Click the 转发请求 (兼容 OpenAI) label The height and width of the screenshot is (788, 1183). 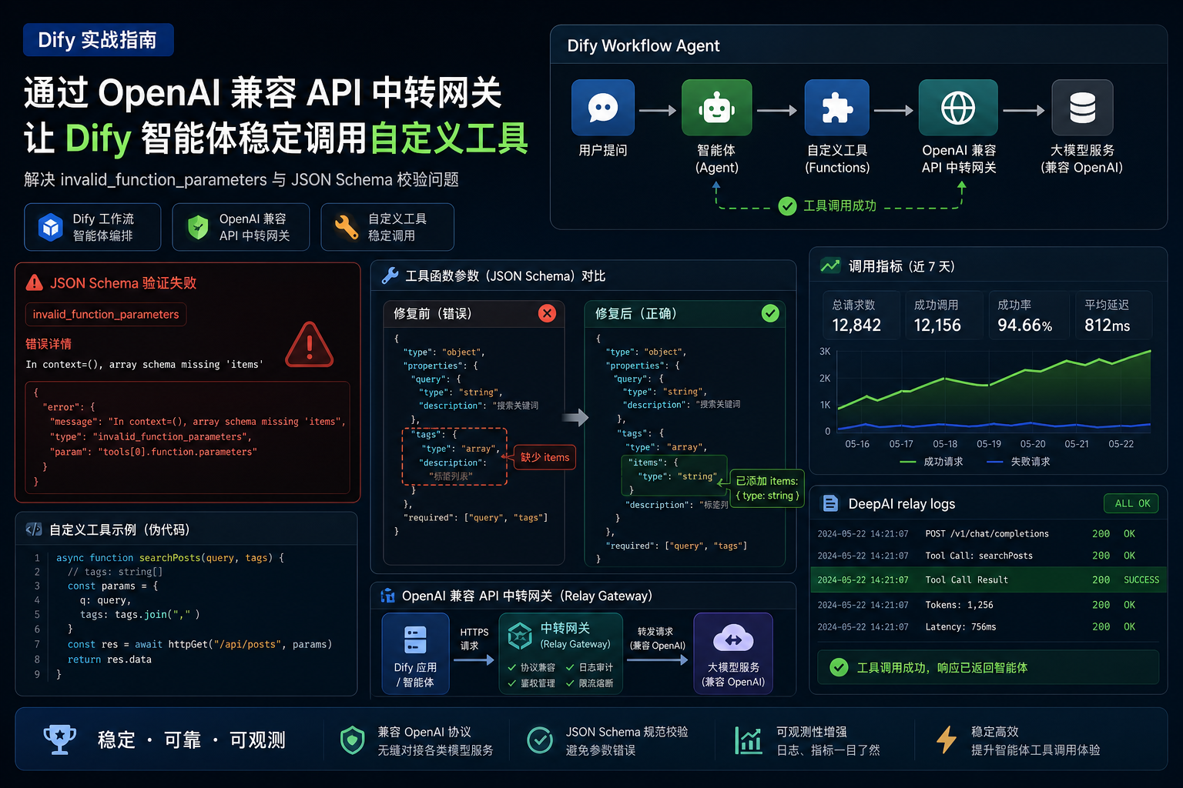tap(657, 639)
